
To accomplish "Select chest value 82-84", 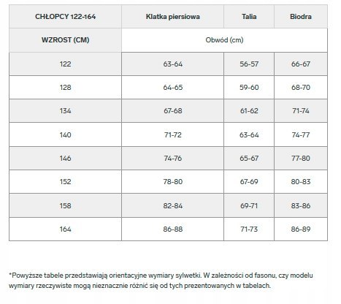I will [x=173, y=205].
